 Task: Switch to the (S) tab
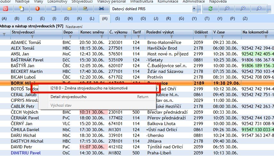[118, 18]
